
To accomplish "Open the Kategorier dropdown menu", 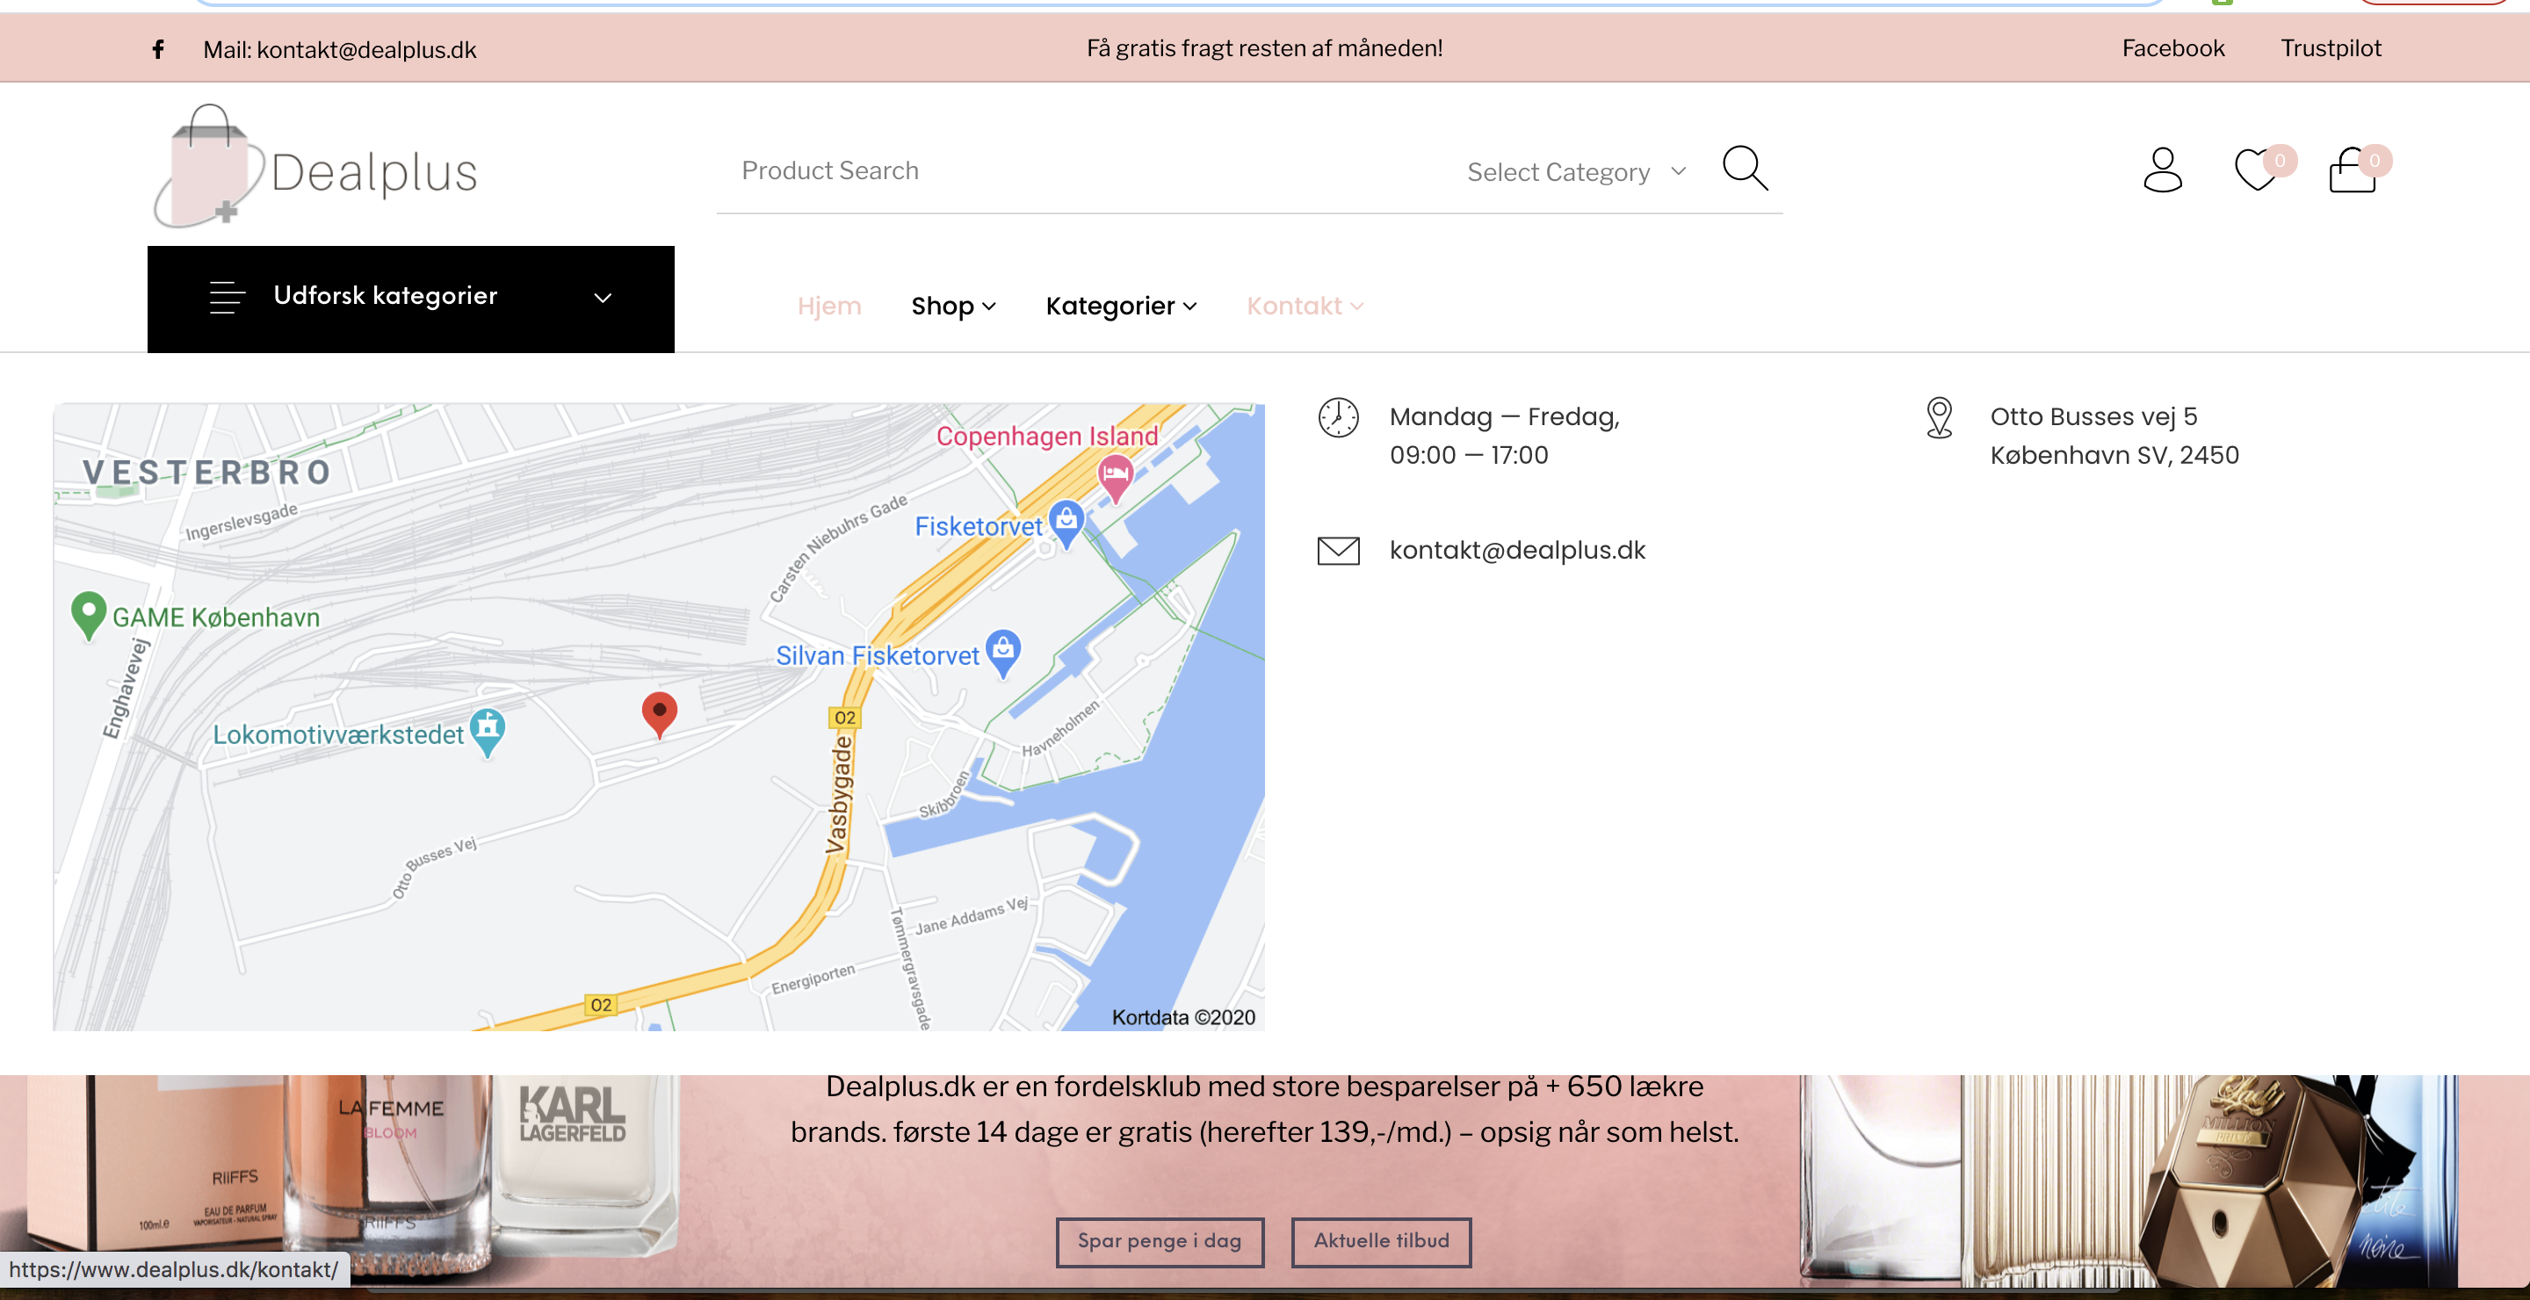I will tap(1121, 307).
